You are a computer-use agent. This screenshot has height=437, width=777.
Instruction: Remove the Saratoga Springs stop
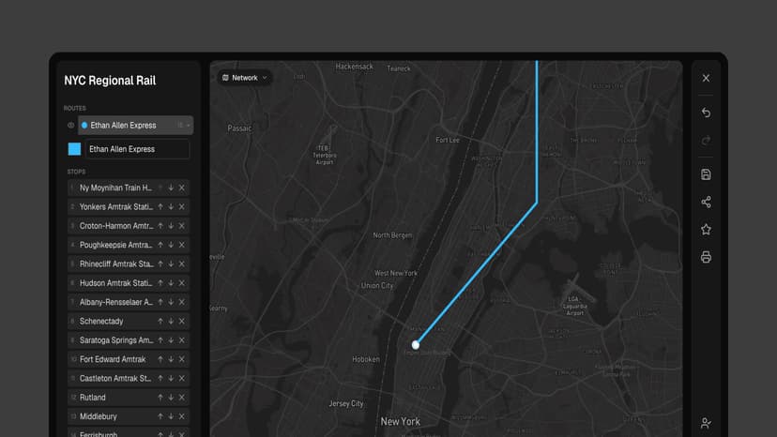point(182,340)
